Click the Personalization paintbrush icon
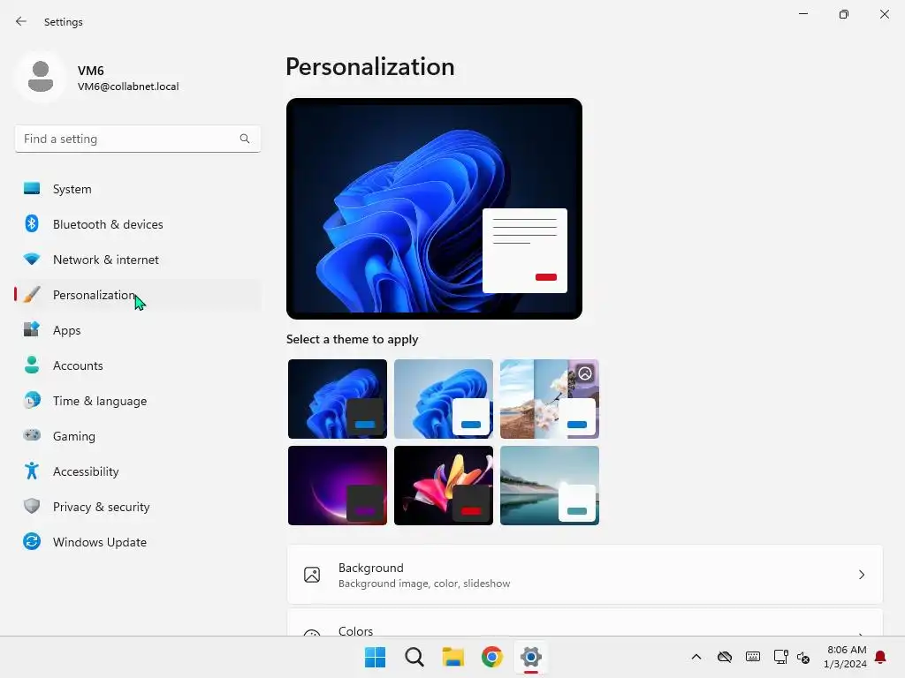 click(32, 295)
